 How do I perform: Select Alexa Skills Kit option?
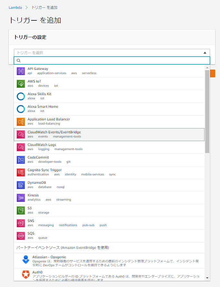(109, 96)
